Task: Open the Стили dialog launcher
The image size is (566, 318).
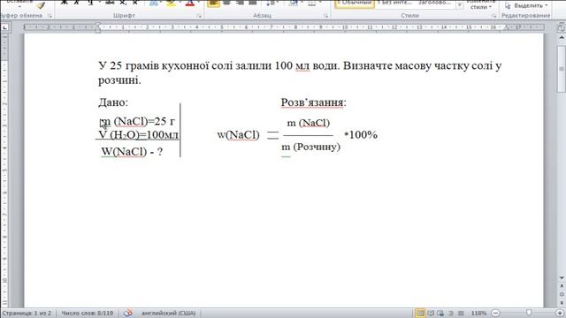Action: pos(493,16)
